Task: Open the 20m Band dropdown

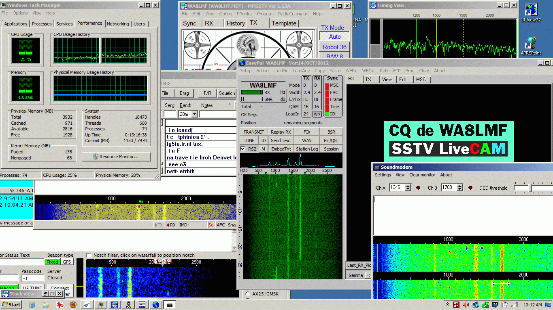Action: coord(195,114)
